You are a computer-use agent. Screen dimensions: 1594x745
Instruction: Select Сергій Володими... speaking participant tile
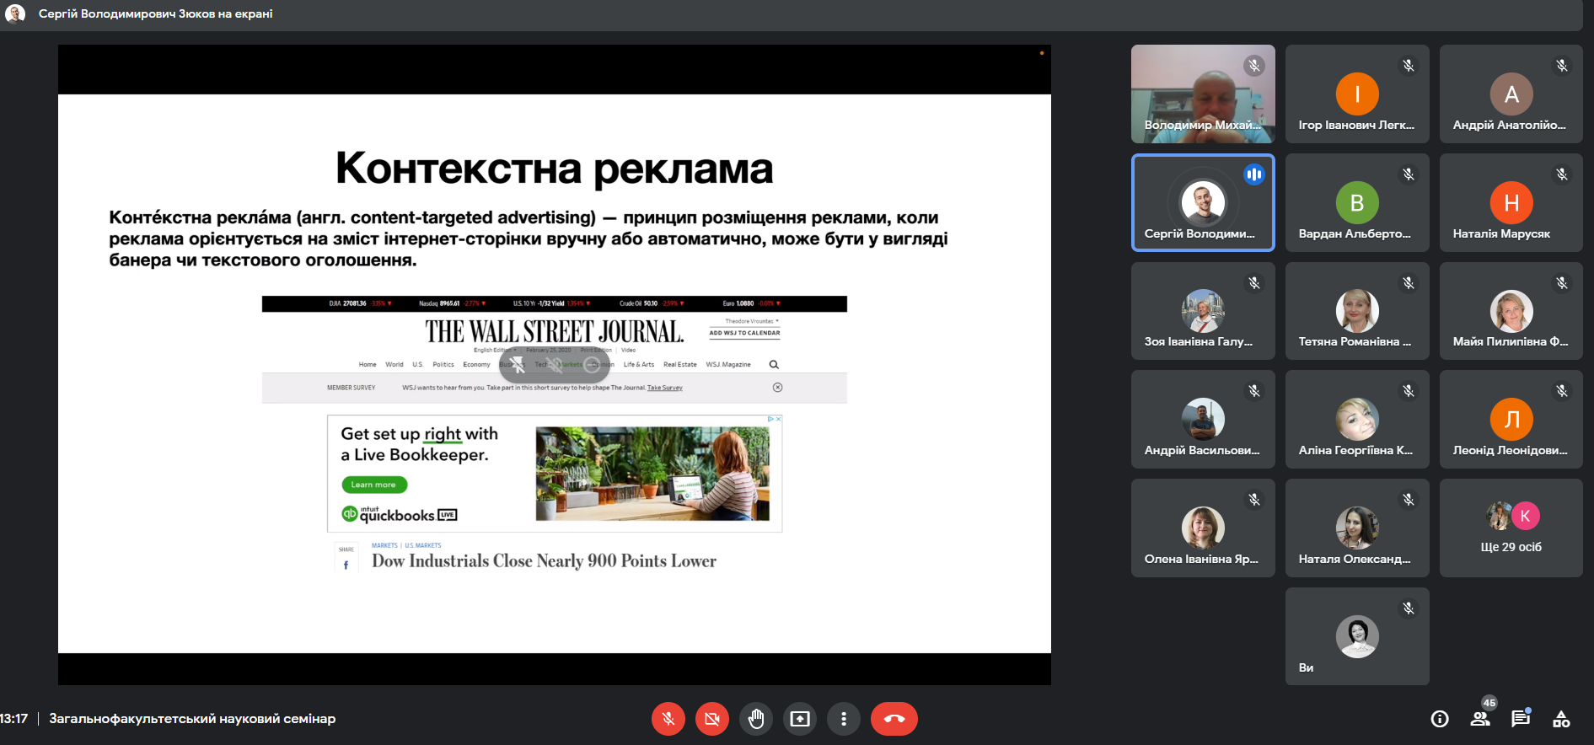pos(1203,202)
